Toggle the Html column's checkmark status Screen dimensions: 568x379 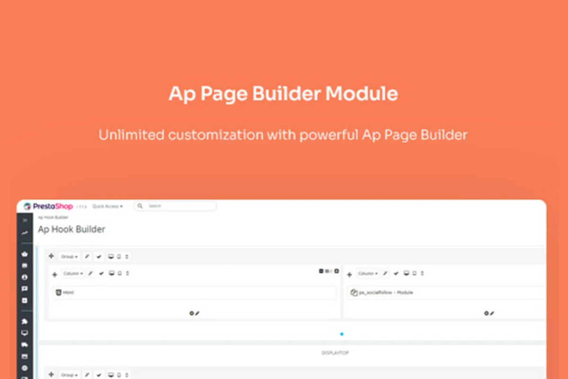101,273
